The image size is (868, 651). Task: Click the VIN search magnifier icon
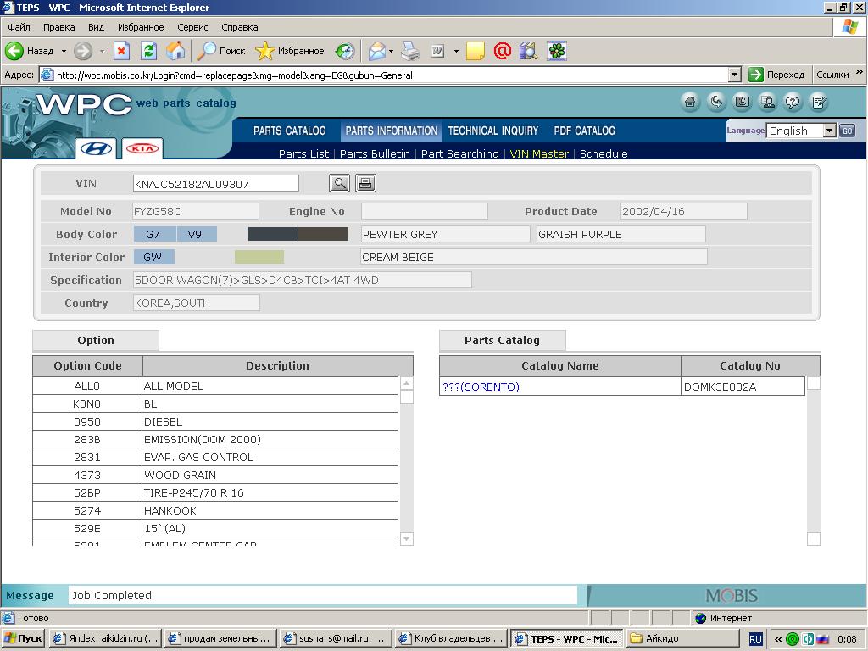(339, 183)
